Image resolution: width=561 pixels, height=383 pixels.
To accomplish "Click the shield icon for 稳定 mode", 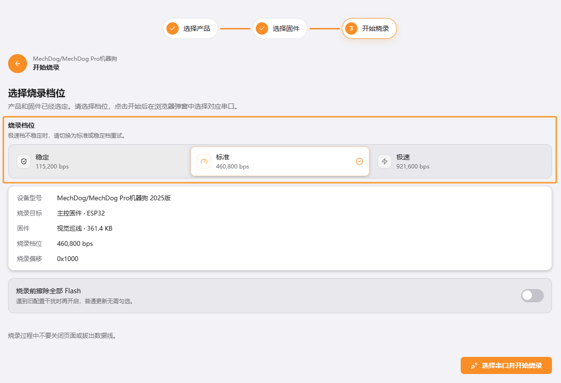I will (24, 161).
